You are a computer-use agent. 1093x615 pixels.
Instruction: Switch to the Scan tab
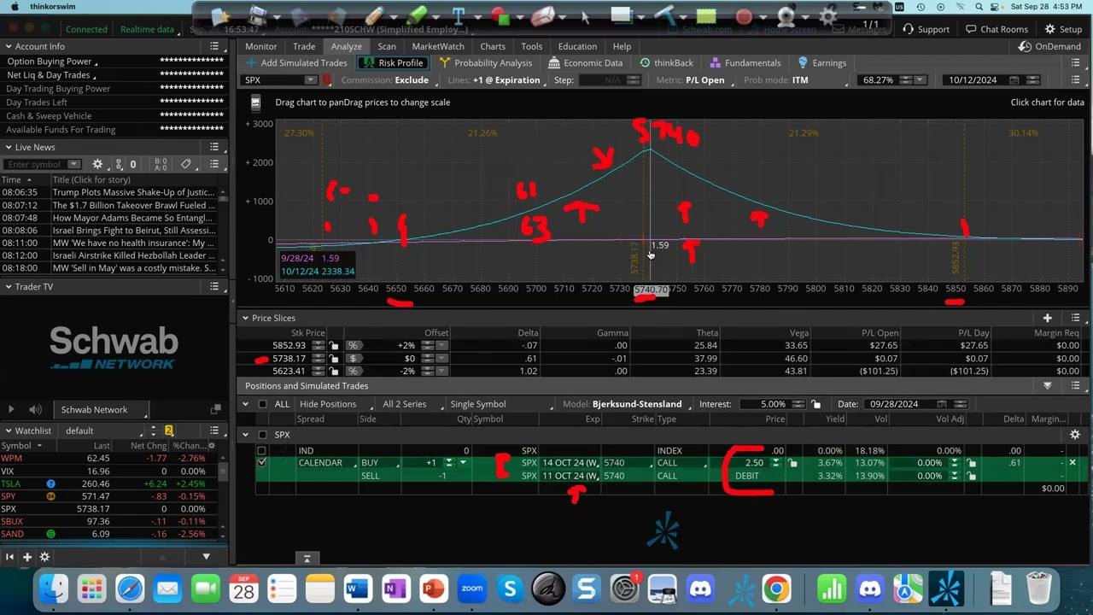387,46
